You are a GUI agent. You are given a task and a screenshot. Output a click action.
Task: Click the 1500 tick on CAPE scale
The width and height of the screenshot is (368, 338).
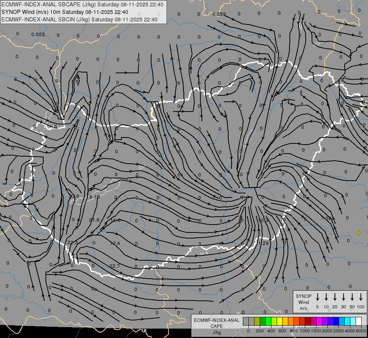click(x=316, y=331)
